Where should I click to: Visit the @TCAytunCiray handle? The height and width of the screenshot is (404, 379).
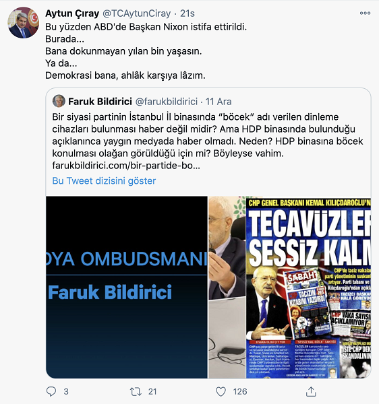(x=137, y=13)
